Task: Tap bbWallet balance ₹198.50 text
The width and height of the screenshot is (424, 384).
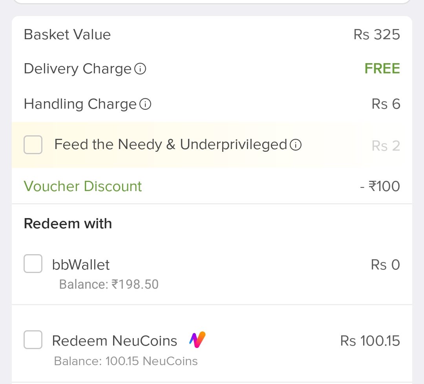Action: [x=109, y=284]
